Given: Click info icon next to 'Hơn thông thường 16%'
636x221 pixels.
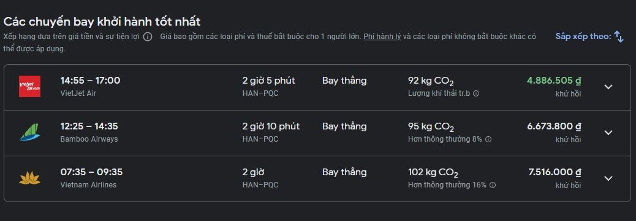Looking at the screenshot, I should pyautogui.click(x=493, y=185).
